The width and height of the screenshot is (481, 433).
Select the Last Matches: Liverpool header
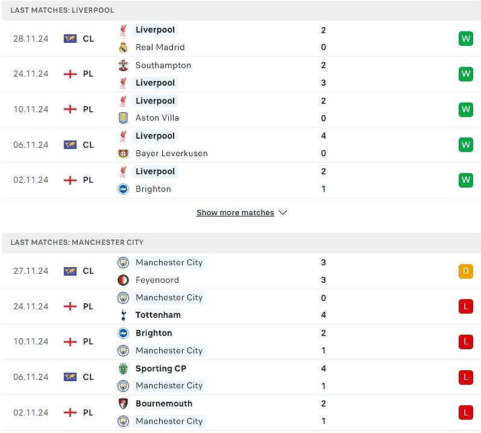click(x=241, y=10)
